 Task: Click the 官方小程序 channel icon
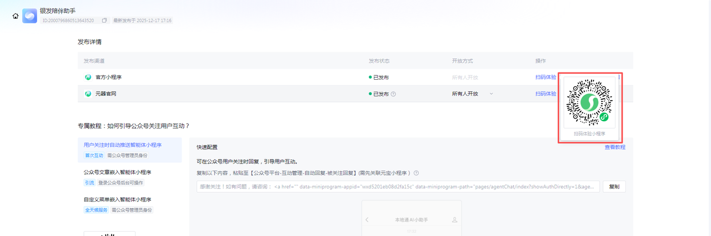(88, 78)
